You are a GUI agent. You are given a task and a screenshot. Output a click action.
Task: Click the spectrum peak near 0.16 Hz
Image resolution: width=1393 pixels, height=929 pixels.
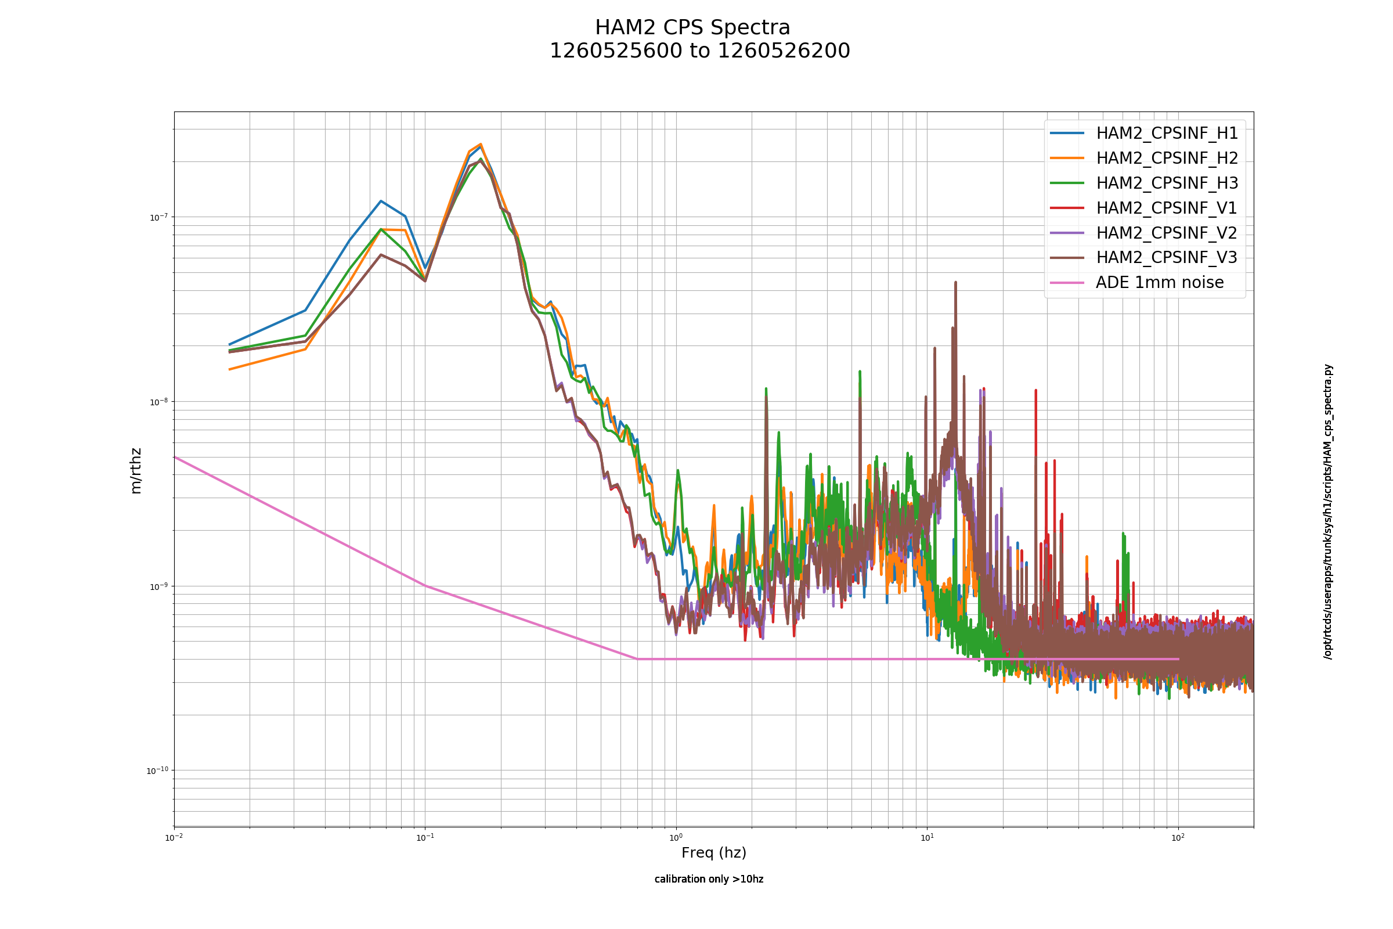481,145
